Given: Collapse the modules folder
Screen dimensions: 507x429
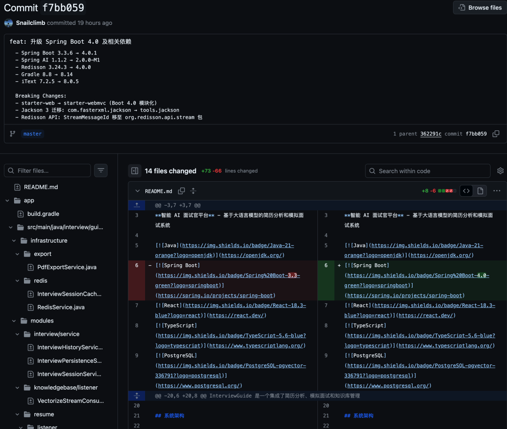Looking at the screenshot, I should [14, 321].
